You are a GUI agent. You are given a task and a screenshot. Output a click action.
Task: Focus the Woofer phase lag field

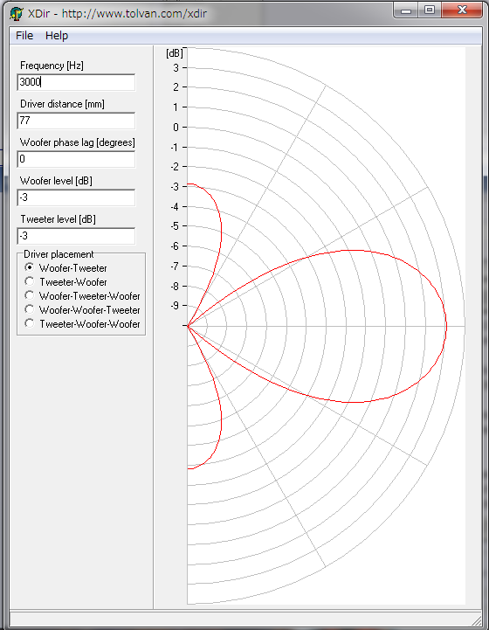coord(76,159)
